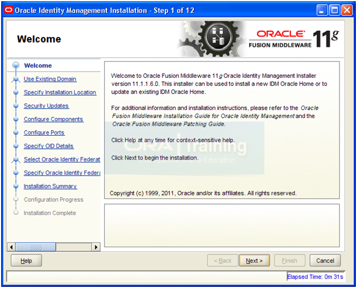Screen dimensions: 357x288
Task: Go to Use Existing Domain step
Action: tap(50, 79)
